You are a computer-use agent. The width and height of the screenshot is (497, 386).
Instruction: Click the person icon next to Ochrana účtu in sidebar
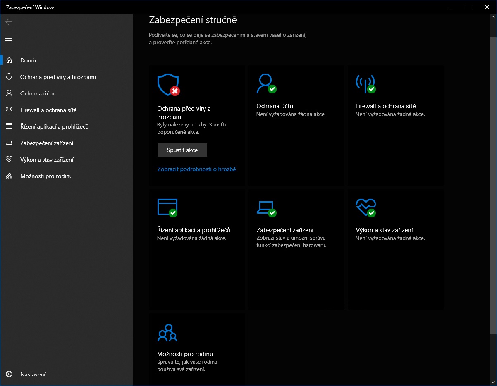coord(9,93)
